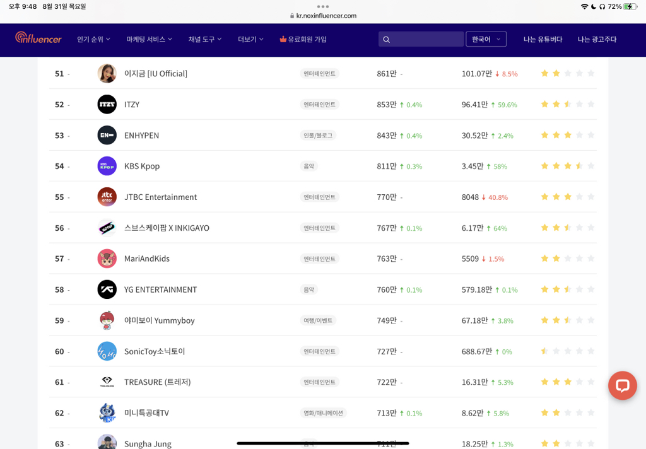
Task: Click 엔터테인먼트 tag in ITZY row
Action: coord(319,104)
